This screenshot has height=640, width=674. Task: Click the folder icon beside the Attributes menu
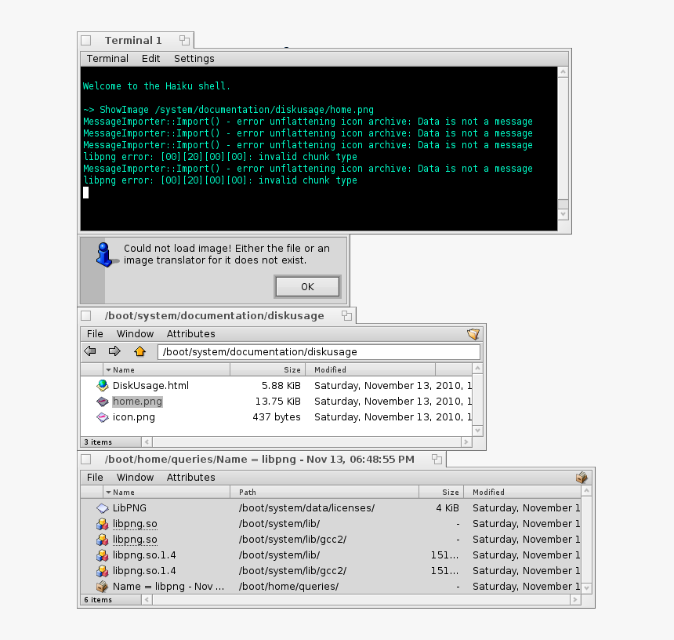473,333
